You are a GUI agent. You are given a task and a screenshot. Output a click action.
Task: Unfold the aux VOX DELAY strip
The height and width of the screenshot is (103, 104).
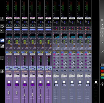[32, 54]
